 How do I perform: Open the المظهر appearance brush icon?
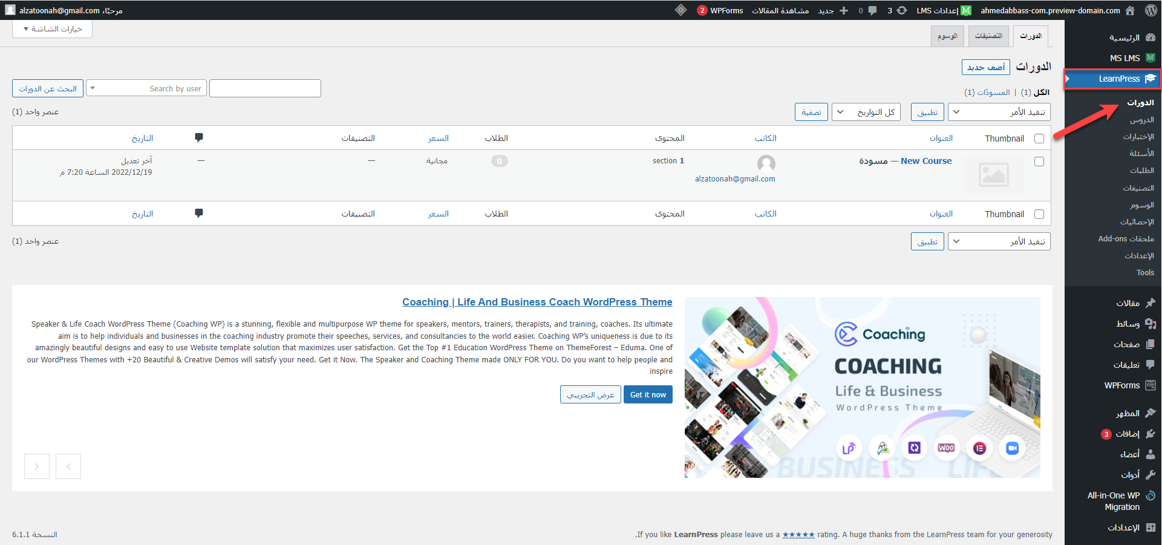[1150, 413]
